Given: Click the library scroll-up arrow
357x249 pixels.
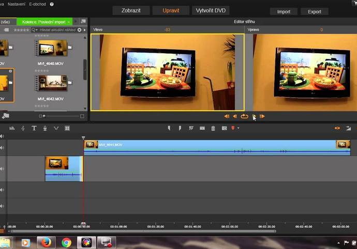Looking at the screenshot, I should pos(85,38).
